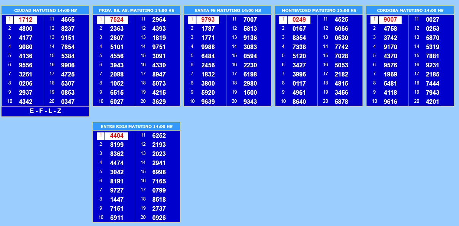This screenshot has height=226, width=459.
Task: Click the Entre Rios Matutino header
Action: [x=136, y=126]
